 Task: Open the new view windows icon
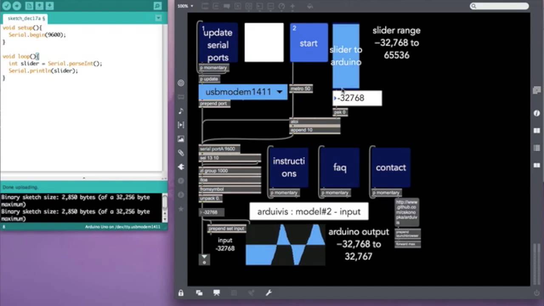coord(199,293)
